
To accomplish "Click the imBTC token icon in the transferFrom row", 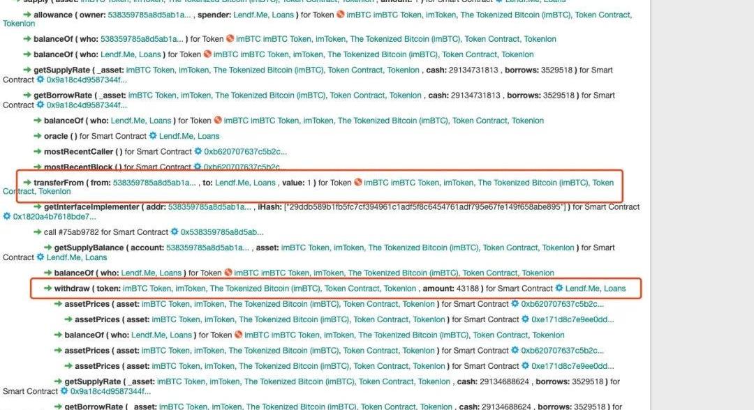I will click(x=358, y=183).
